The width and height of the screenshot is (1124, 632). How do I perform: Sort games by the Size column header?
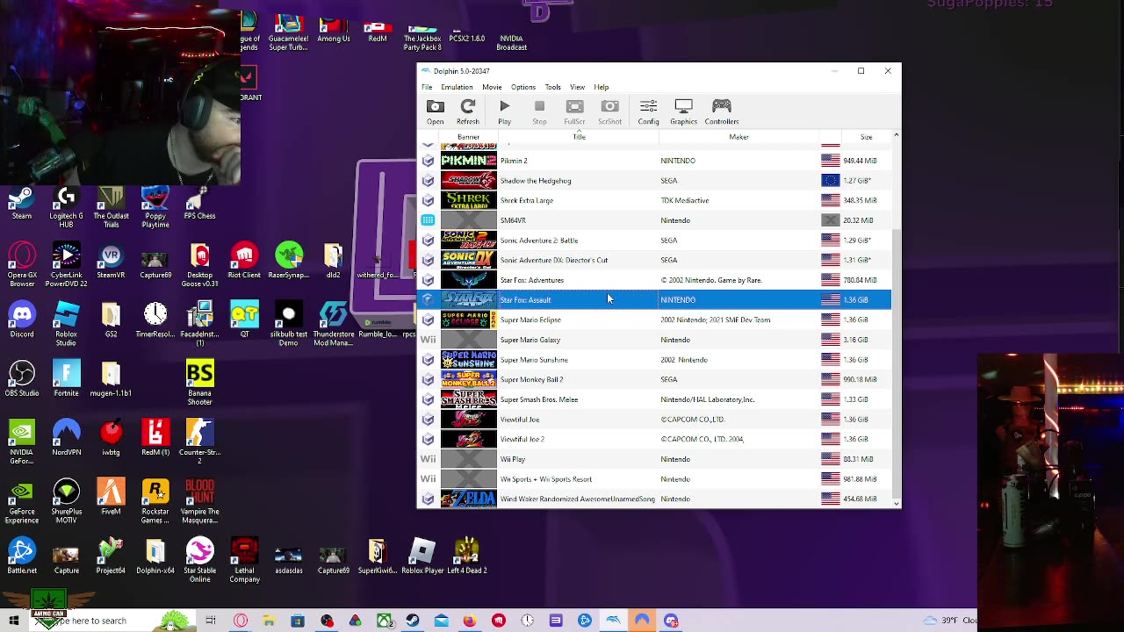pyautogui.click(x=866, y=137)
